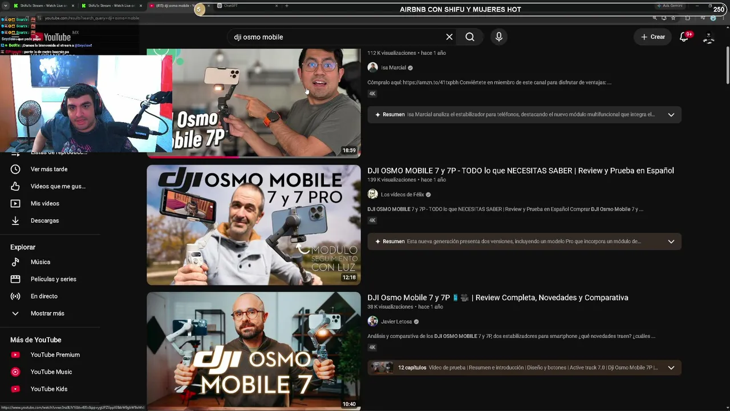Click the '112 K visualizaciones' text
This screenshot has width=730, height=411.
(391, 53)
